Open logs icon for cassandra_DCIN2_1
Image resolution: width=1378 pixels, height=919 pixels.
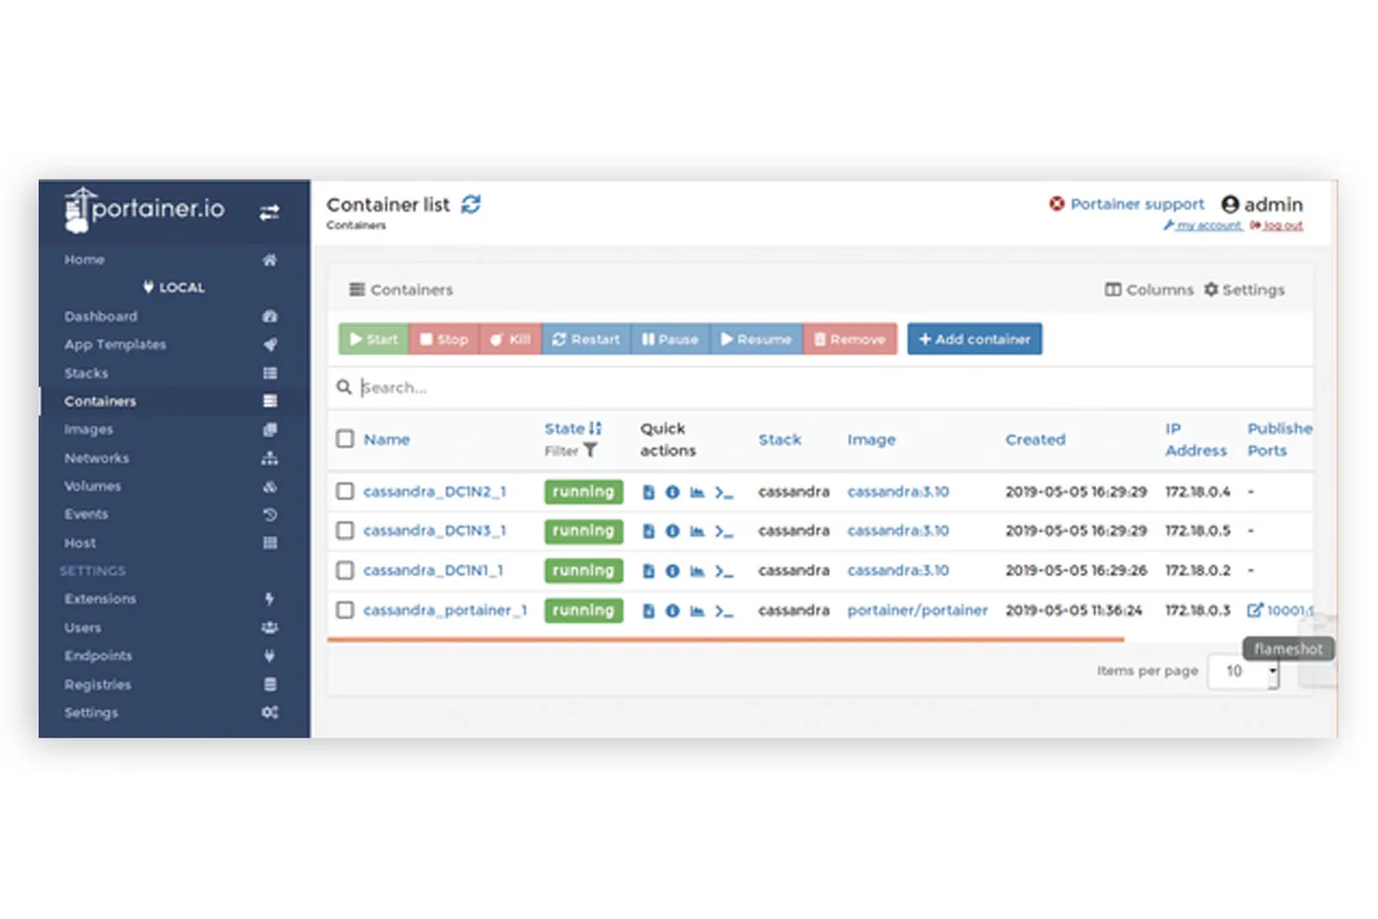click(648, 492)
